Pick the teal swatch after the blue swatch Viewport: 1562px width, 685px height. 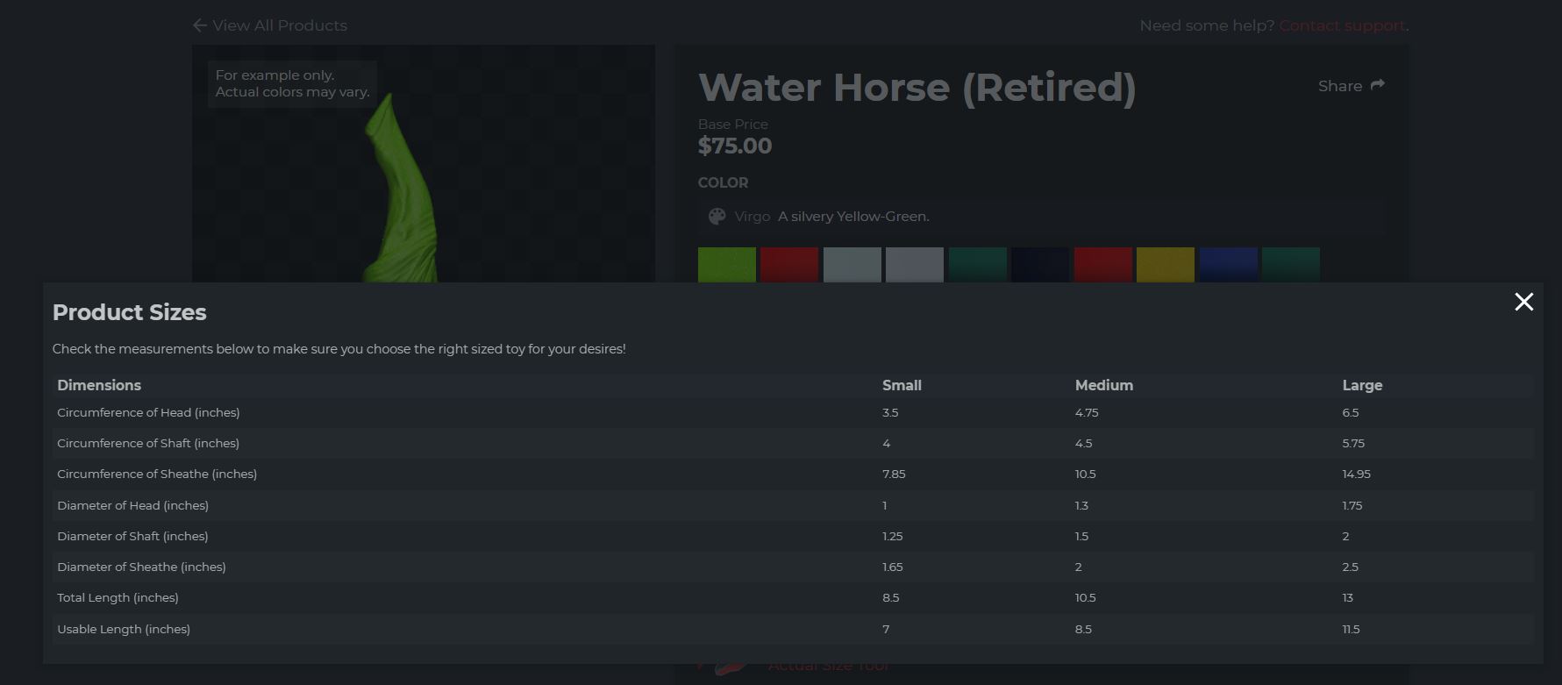pos(1291,265)
